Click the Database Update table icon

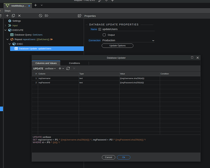pyautogui.click(x=16, y=49)
